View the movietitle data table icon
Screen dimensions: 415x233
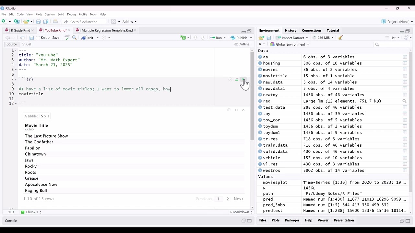[405, 76]
